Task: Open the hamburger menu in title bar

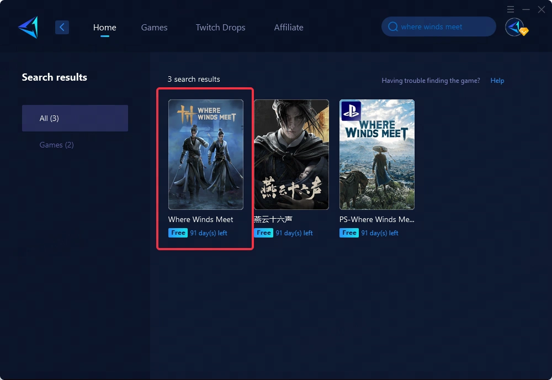Action: point(510,9)
